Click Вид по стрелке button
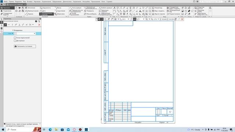 click(158, 14)
